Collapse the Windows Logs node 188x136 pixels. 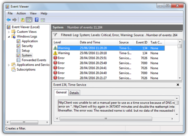point(9,37)
